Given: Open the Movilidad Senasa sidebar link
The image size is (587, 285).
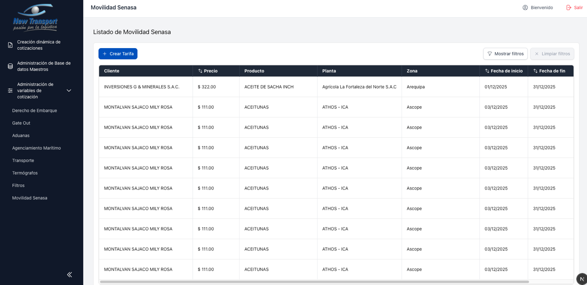Looking at the screenshot, I should (x=30, y=198).
